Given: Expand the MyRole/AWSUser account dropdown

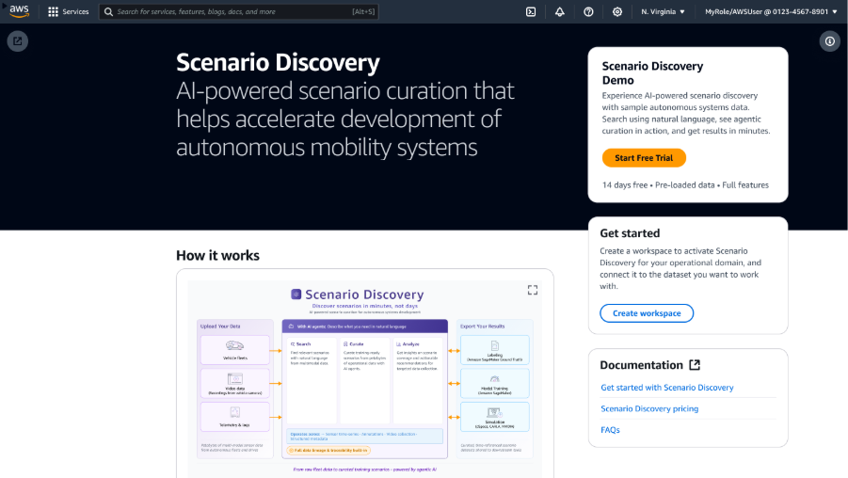Looking at the screenshot, I should point(771,11).
